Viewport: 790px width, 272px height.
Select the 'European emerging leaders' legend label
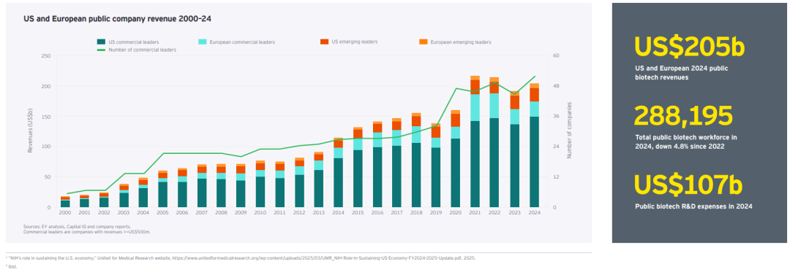[x=461, y=42]
